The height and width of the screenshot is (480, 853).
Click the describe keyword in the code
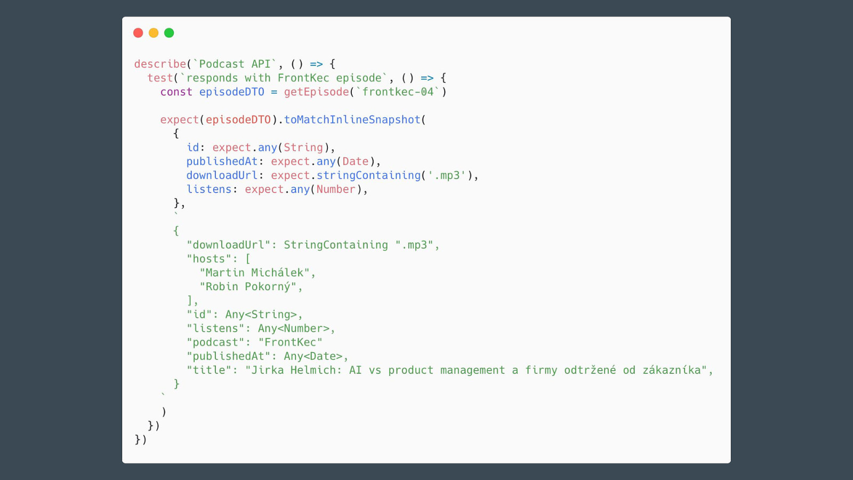(x=160, y=64)
